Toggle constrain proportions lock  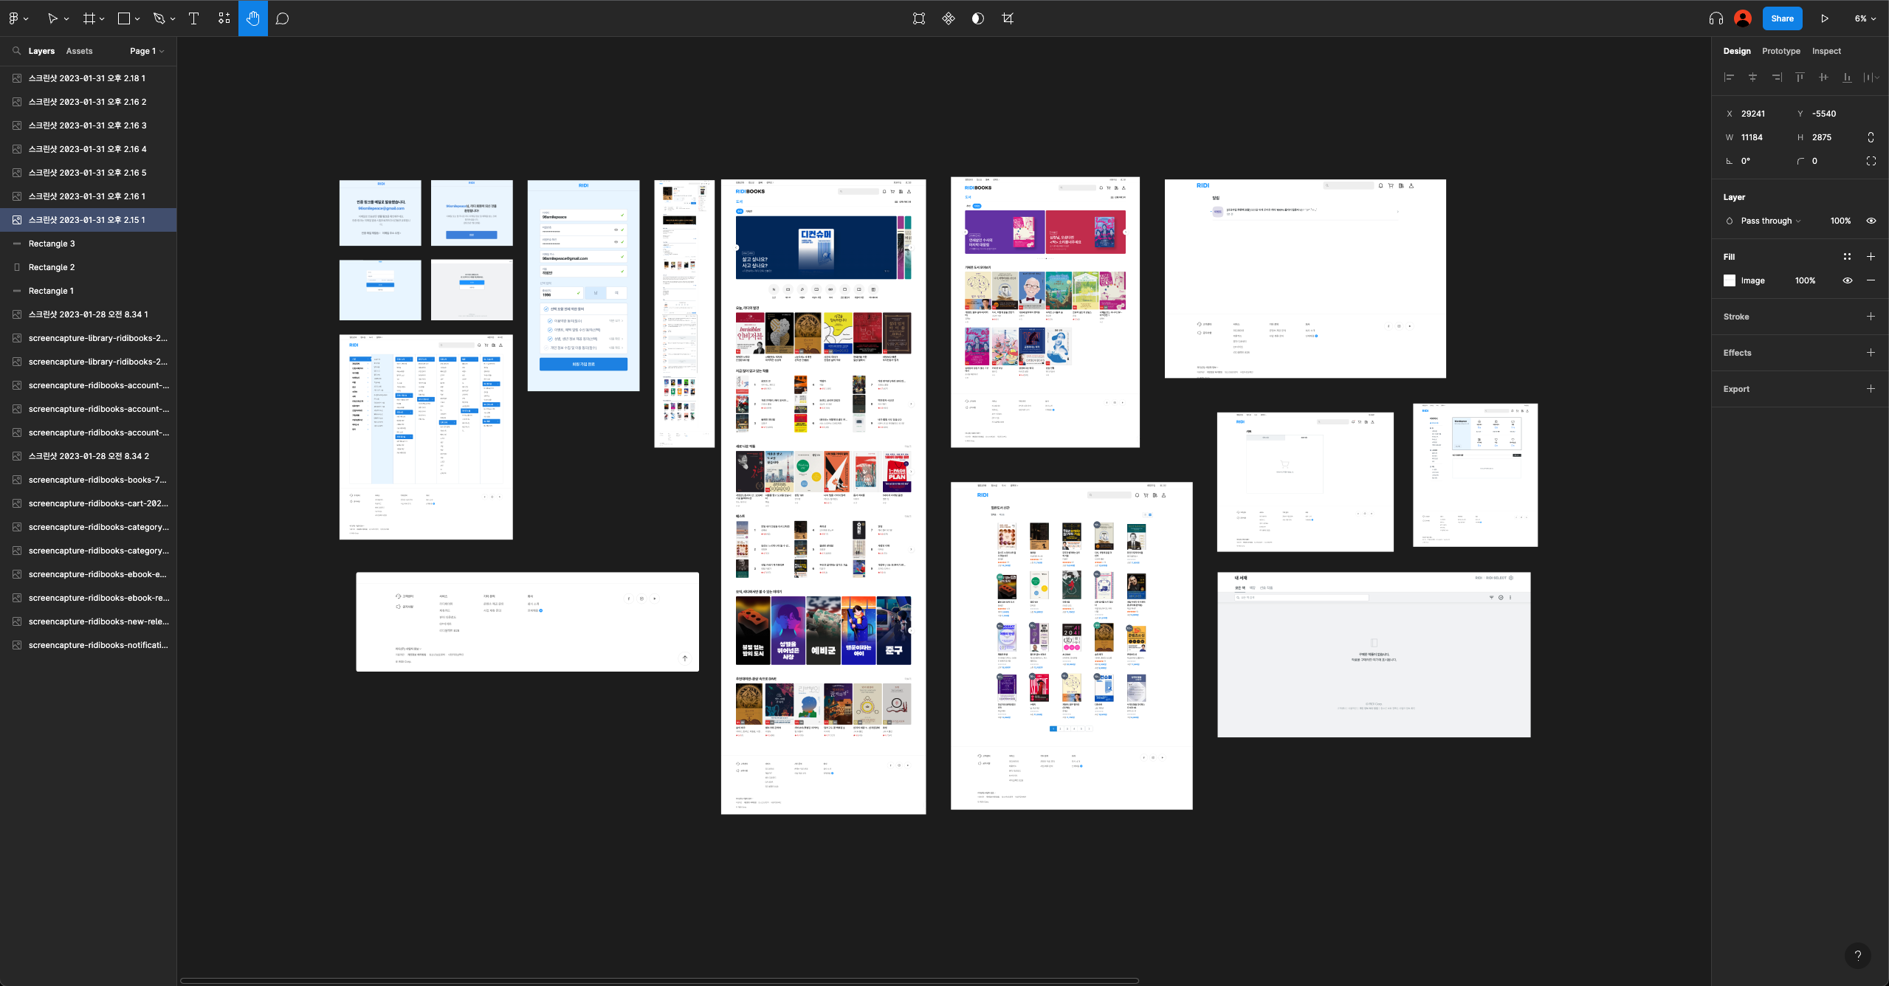[x=1871, y=137]
